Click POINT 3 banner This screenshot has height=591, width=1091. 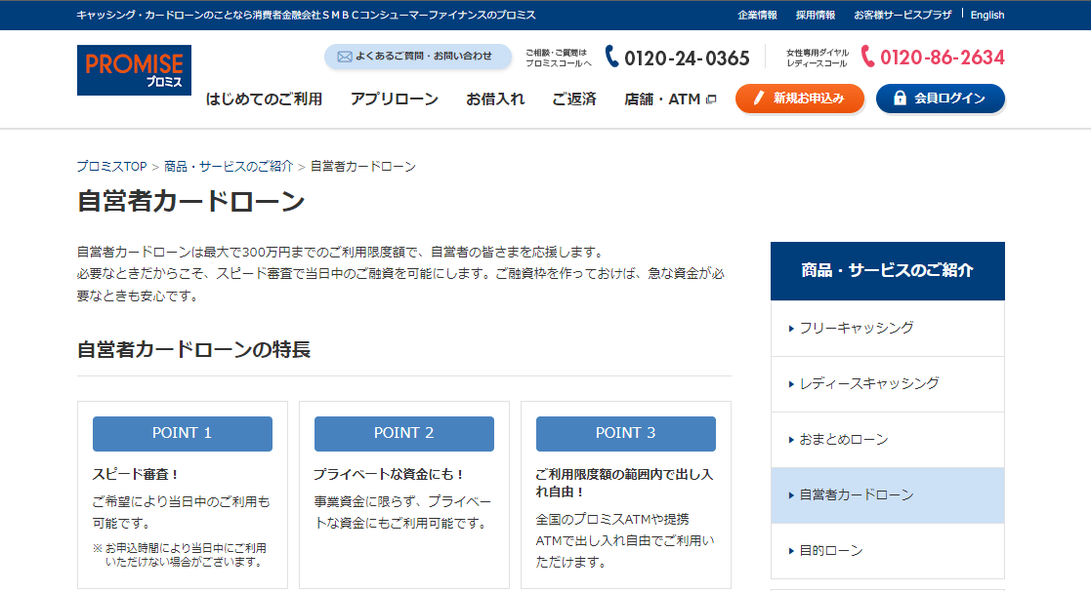coord(625,433)
